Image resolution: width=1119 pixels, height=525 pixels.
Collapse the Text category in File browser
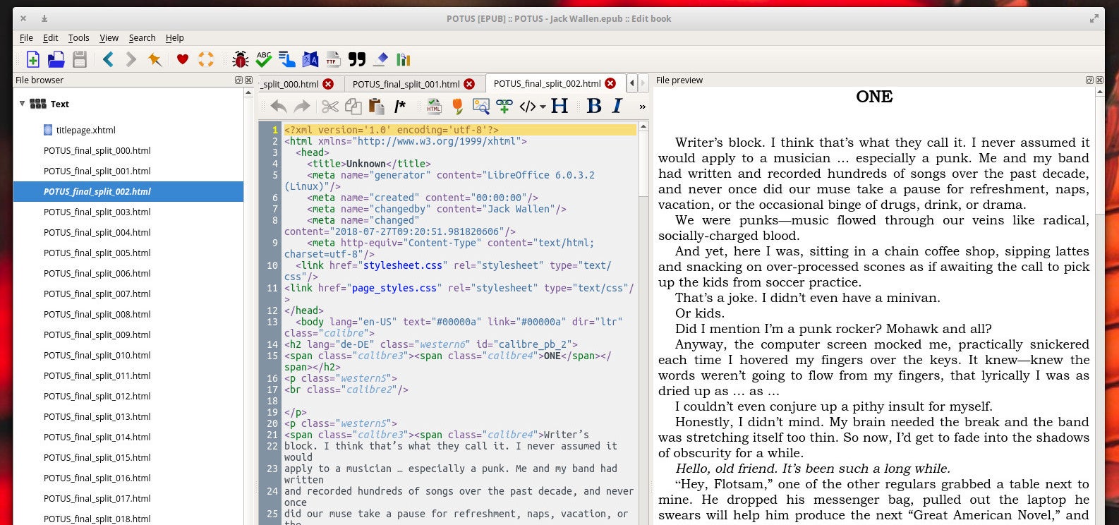tap(22, 104)
